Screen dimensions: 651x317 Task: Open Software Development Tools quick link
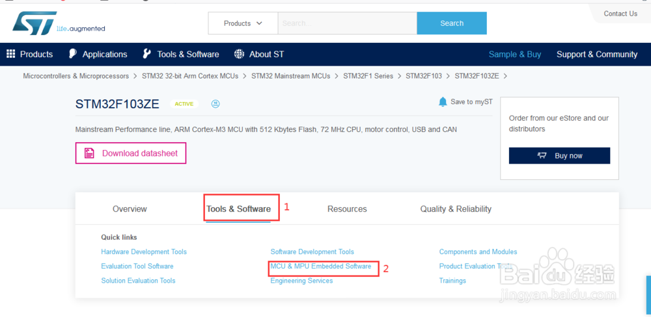[x=312, y=252]
